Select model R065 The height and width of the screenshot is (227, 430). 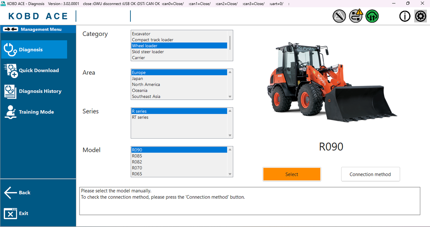point(179,174)
